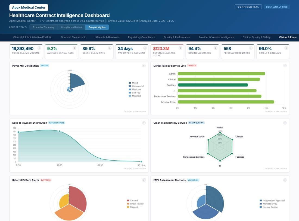Open Regulatory Compliance tab
Viewport: 299px width, 221px height.
(142, 37)
